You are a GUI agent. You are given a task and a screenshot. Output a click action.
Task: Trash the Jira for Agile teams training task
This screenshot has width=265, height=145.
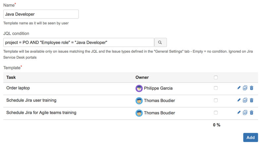[251, 112]
